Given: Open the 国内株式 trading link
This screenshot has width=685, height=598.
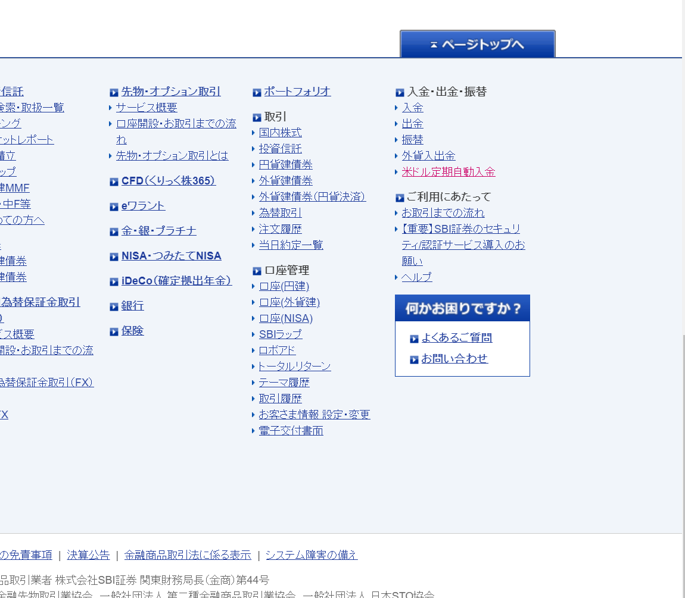Looking at the screenshot, I should pyautogui.click(x=280, y=132).
